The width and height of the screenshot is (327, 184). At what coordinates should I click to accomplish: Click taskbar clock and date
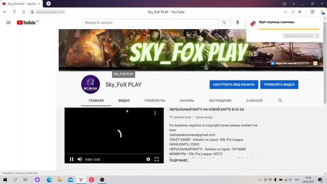308,179
